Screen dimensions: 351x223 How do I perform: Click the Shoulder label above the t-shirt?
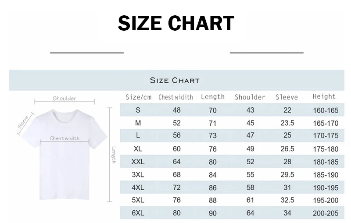coord(64,99)
